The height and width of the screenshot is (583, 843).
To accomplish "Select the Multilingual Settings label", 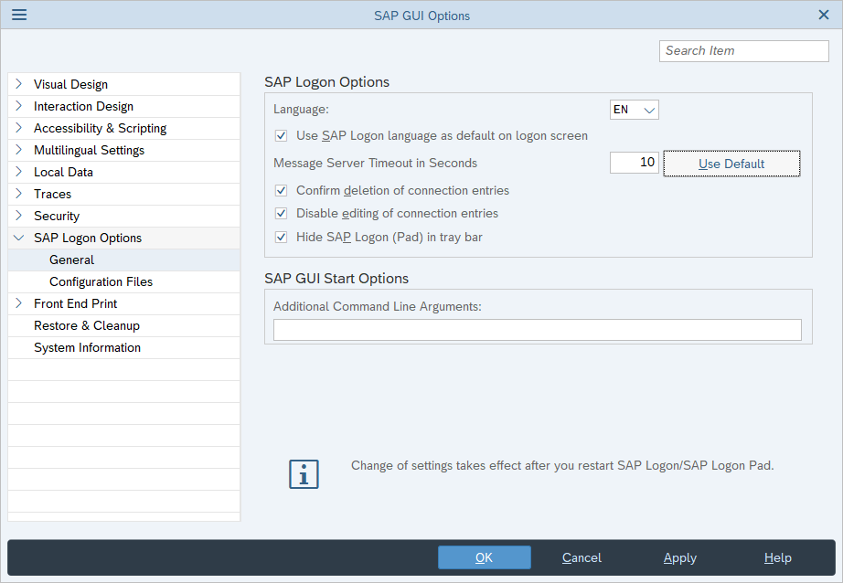I will [89, 150].
